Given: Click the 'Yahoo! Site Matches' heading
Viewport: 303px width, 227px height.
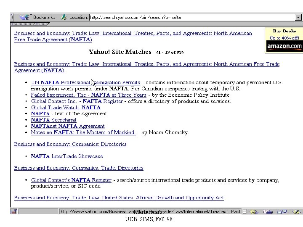Looking at the screenshot, I should click(x=120, y=52).
